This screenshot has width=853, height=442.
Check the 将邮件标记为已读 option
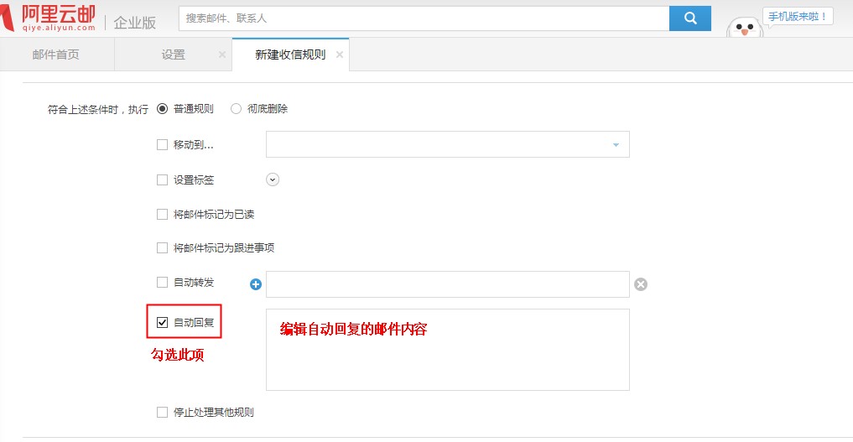click(x=163, y=214)
